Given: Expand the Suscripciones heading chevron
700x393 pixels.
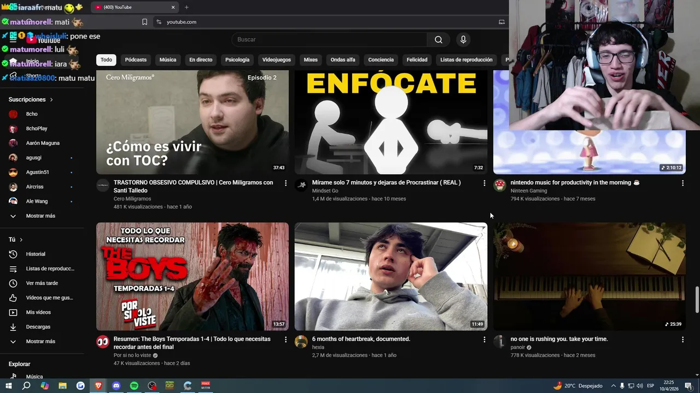Looking at the screenshot, I should [51, 100].
